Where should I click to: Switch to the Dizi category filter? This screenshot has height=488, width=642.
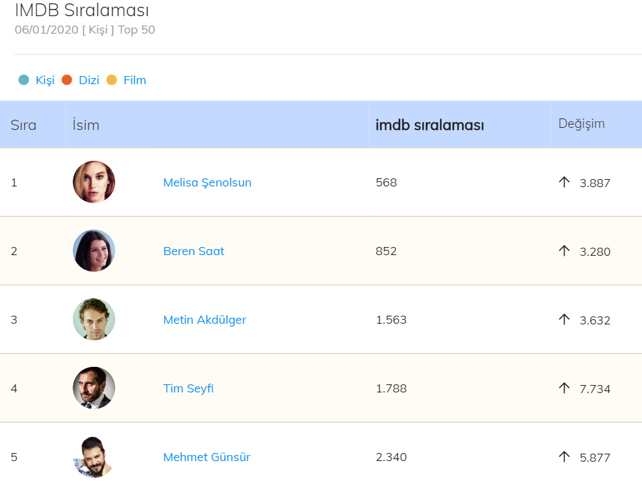coord(89,80)
